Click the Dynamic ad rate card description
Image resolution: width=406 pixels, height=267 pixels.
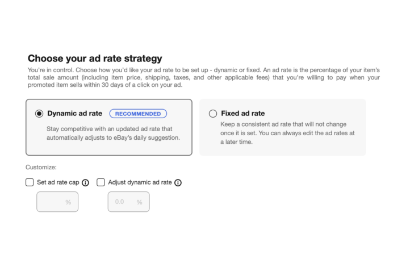click(113, 133)
